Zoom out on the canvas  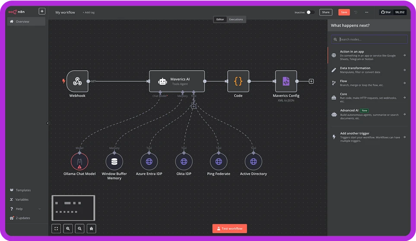(79, 228)
